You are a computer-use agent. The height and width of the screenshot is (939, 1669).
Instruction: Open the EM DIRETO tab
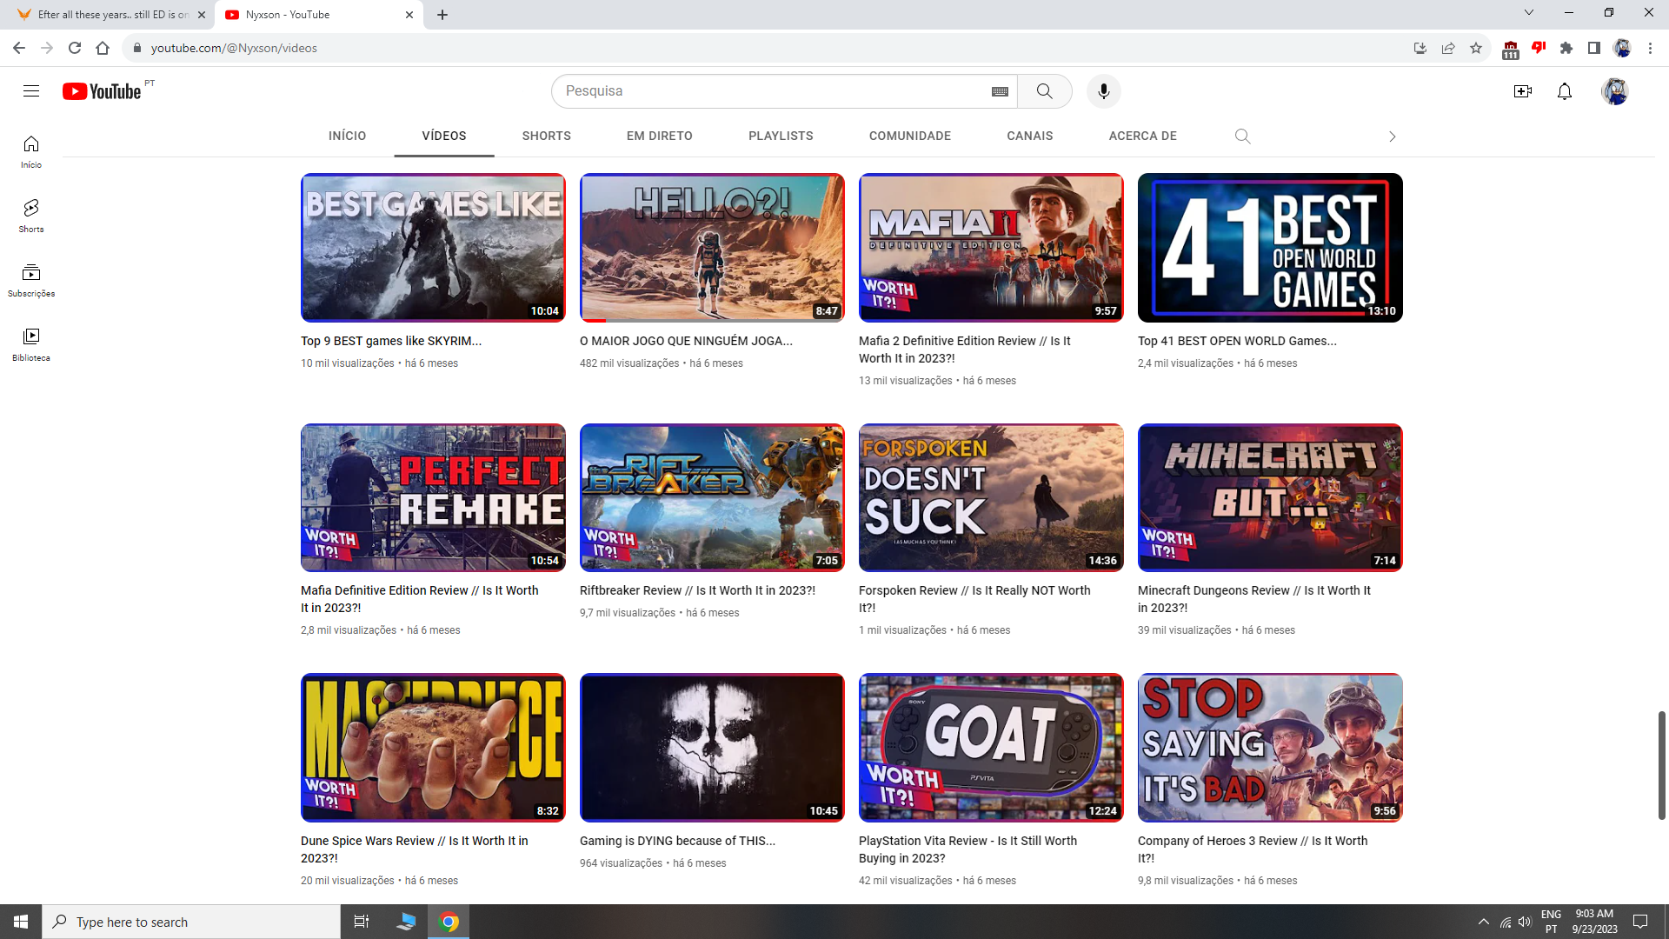coord(660,136)
